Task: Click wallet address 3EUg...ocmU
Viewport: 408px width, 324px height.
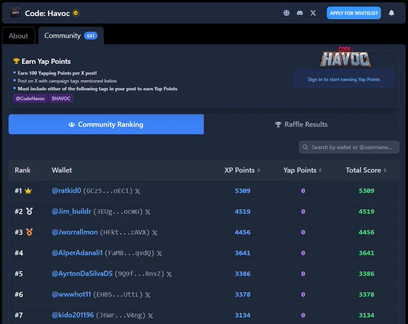Action: (118, 211)
